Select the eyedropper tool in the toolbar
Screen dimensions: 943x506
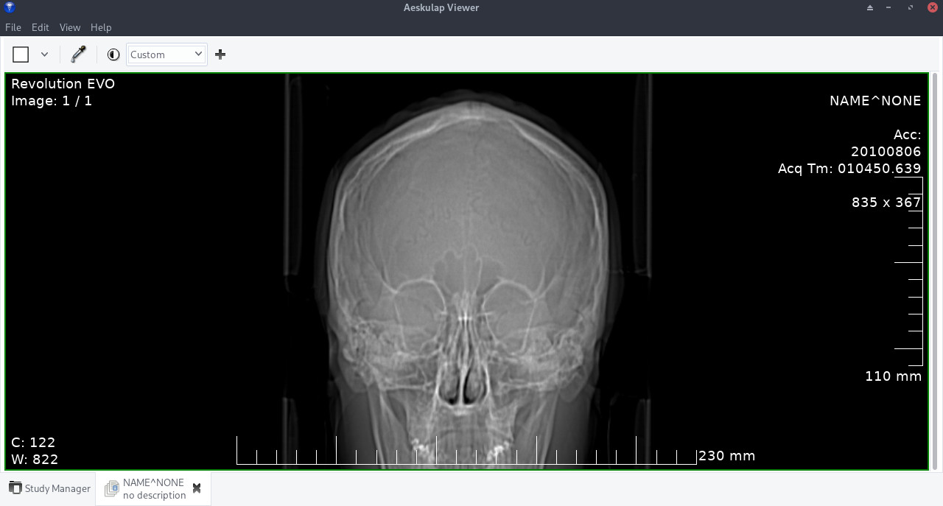pos(78,55)
